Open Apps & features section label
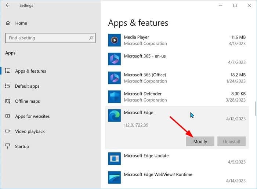257x189 pixels. pos(30,71)
